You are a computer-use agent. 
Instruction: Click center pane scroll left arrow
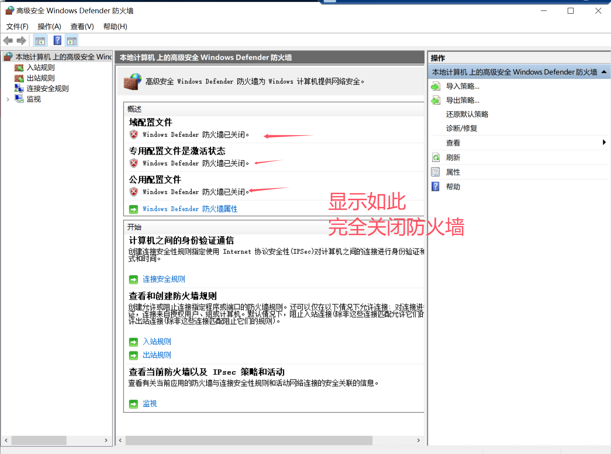[x=120, y=440]
